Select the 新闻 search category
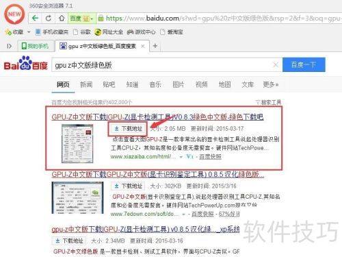The height and width of the screenshot is (257, 342). click(x=86, y=85)
